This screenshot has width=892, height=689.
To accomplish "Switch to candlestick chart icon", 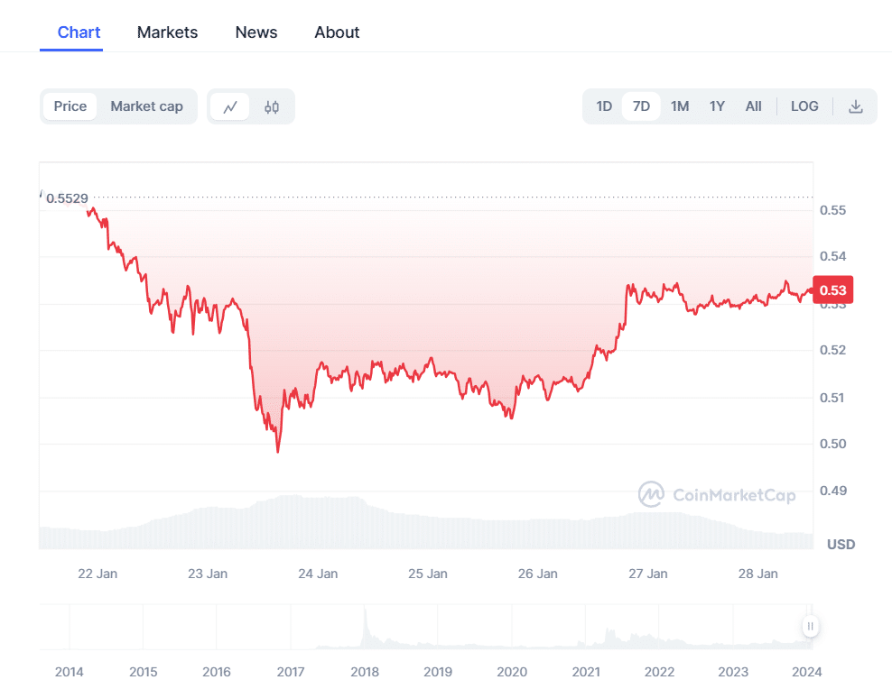I will point(272,106).
